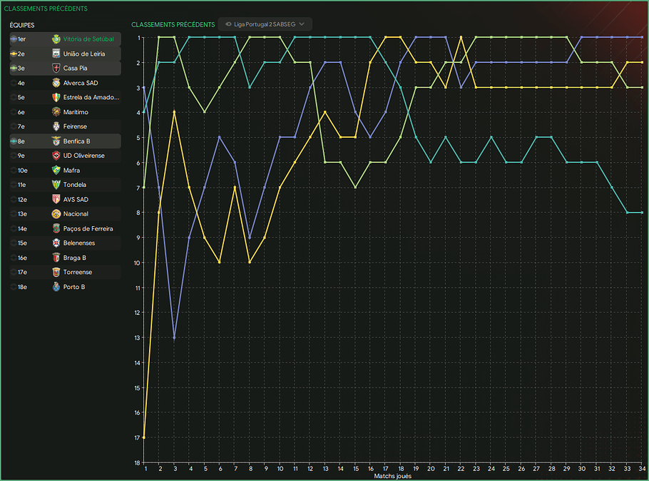Click the União de Leiria club crest
The image size is (649, 481).
[56, 54]
